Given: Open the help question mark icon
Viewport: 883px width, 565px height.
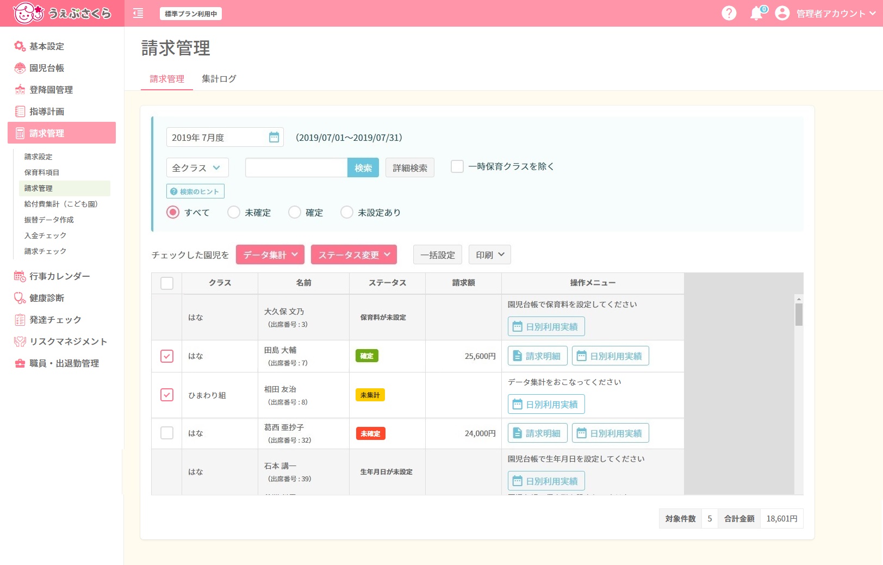Looking at the screenshot, I should (729, 13).
